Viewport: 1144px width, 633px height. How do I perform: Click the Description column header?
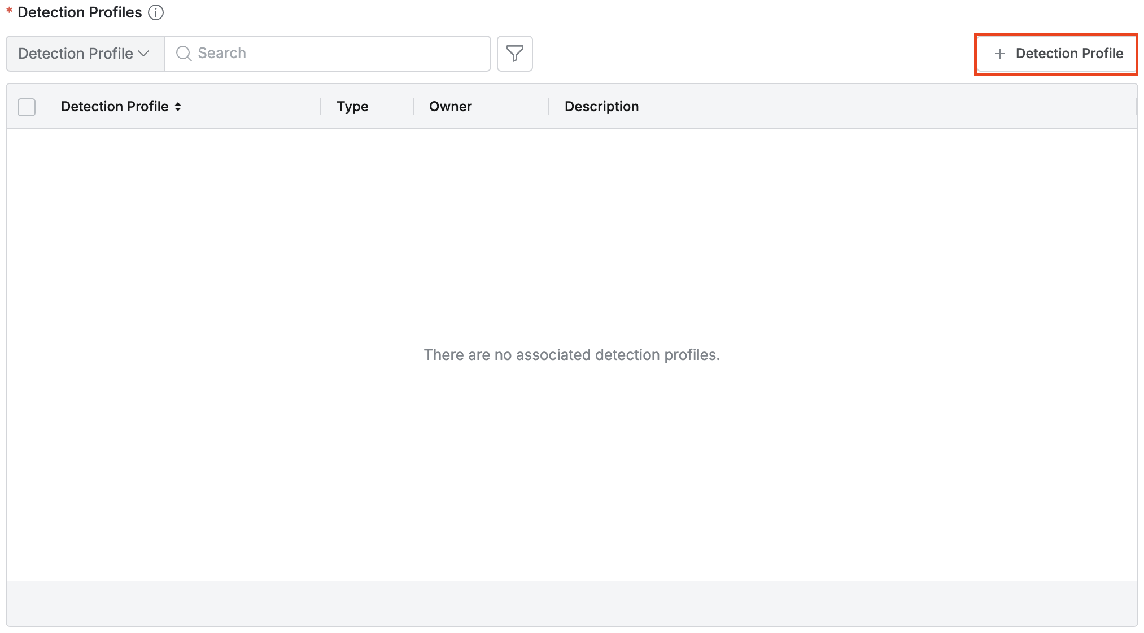point(601,107)
